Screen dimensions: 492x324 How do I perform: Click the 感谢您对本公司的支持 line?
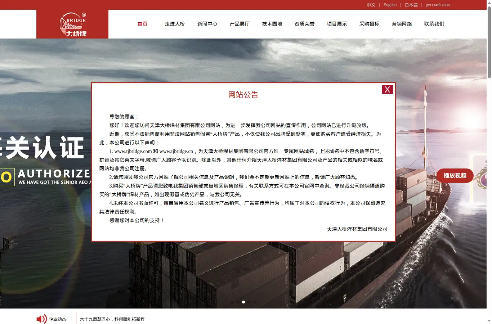137,220
